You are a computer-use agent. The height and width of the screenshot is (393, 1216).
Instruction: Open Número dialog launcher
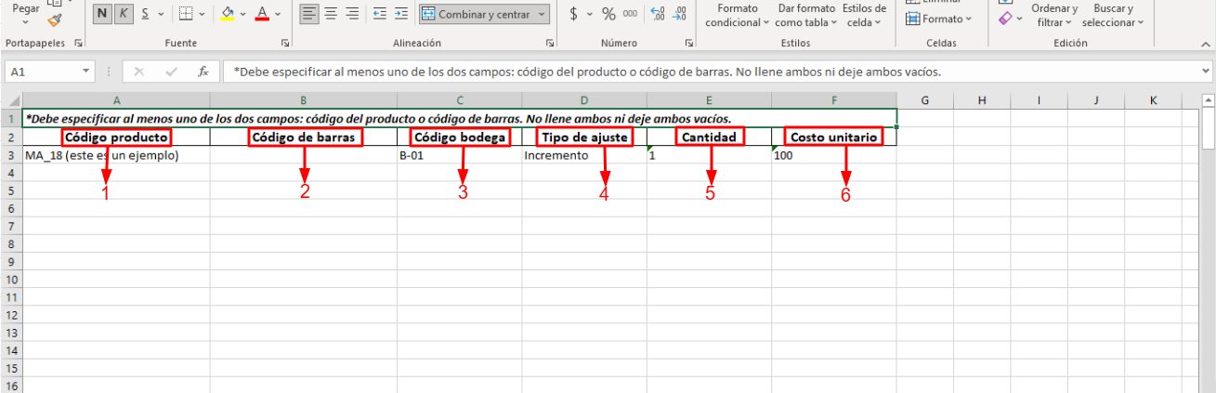tap(688, 44)
